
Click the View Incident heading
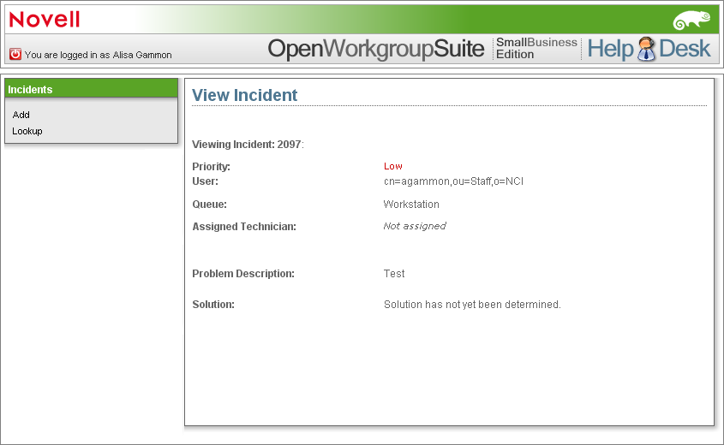245,95
